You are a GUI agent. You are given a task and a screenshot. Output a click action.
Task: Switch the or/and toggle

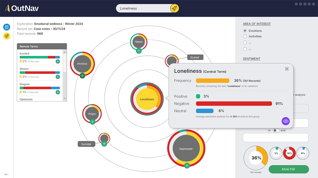276,130
